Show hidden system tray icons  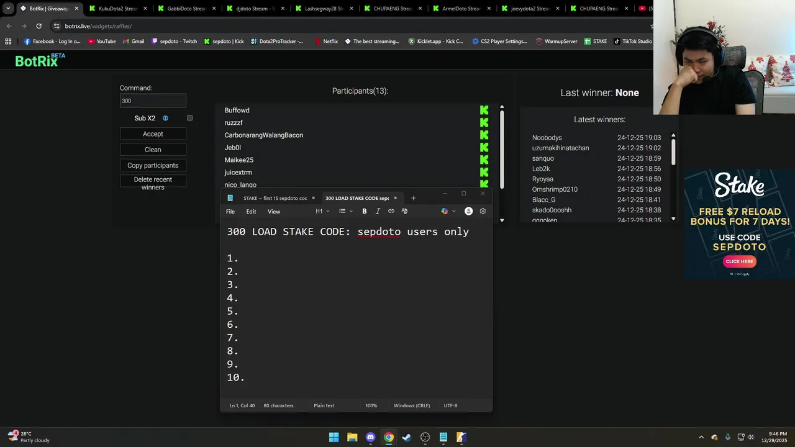point(701,437)
